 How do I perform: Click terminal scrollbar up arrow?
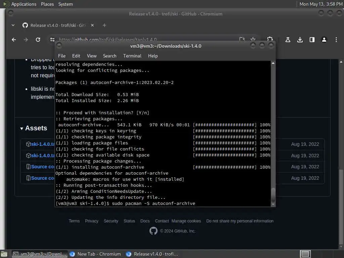coord(273,63)
